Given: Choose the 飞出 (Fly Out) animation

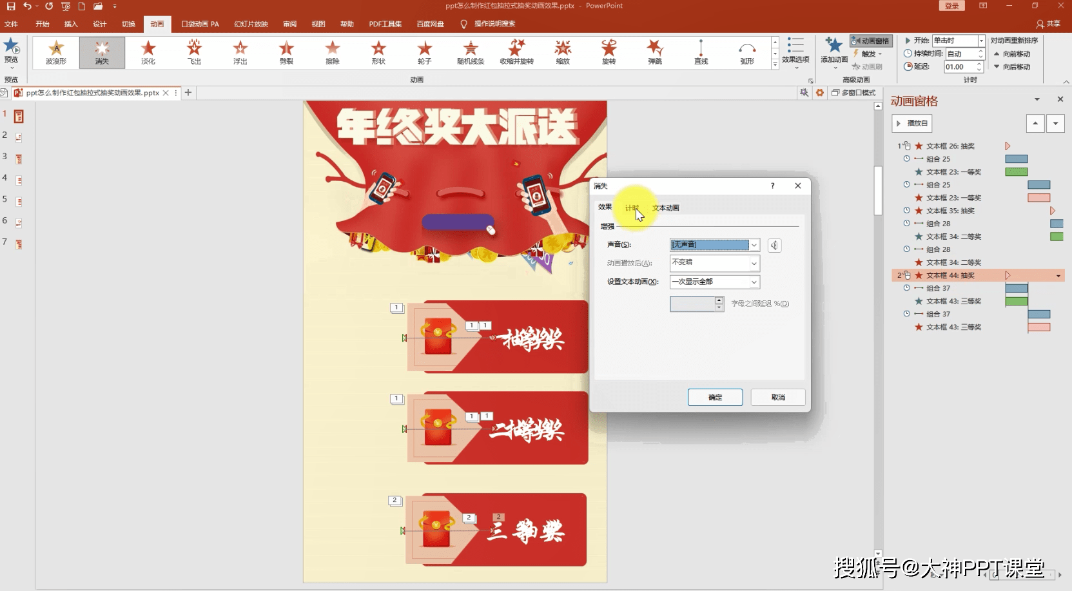Looking at the screenshot, I should coord(194,53).
